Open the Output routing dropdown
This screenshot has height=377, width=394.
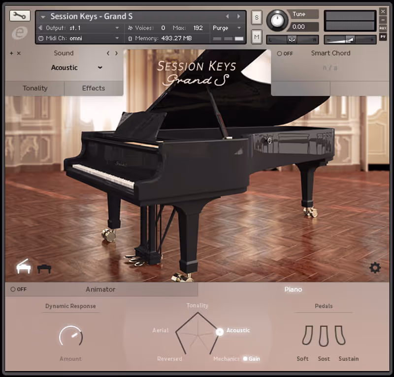pyautogui.click(x=117, y=28)
